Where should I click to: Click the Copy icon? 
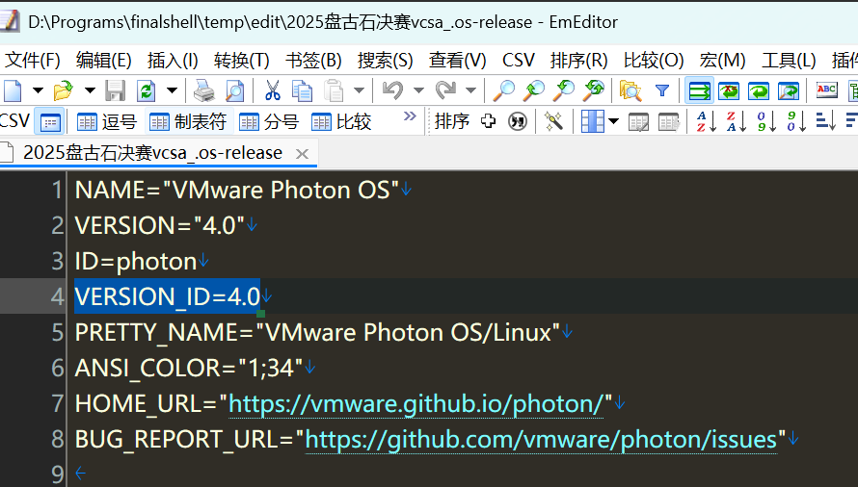tap(302, 90)
